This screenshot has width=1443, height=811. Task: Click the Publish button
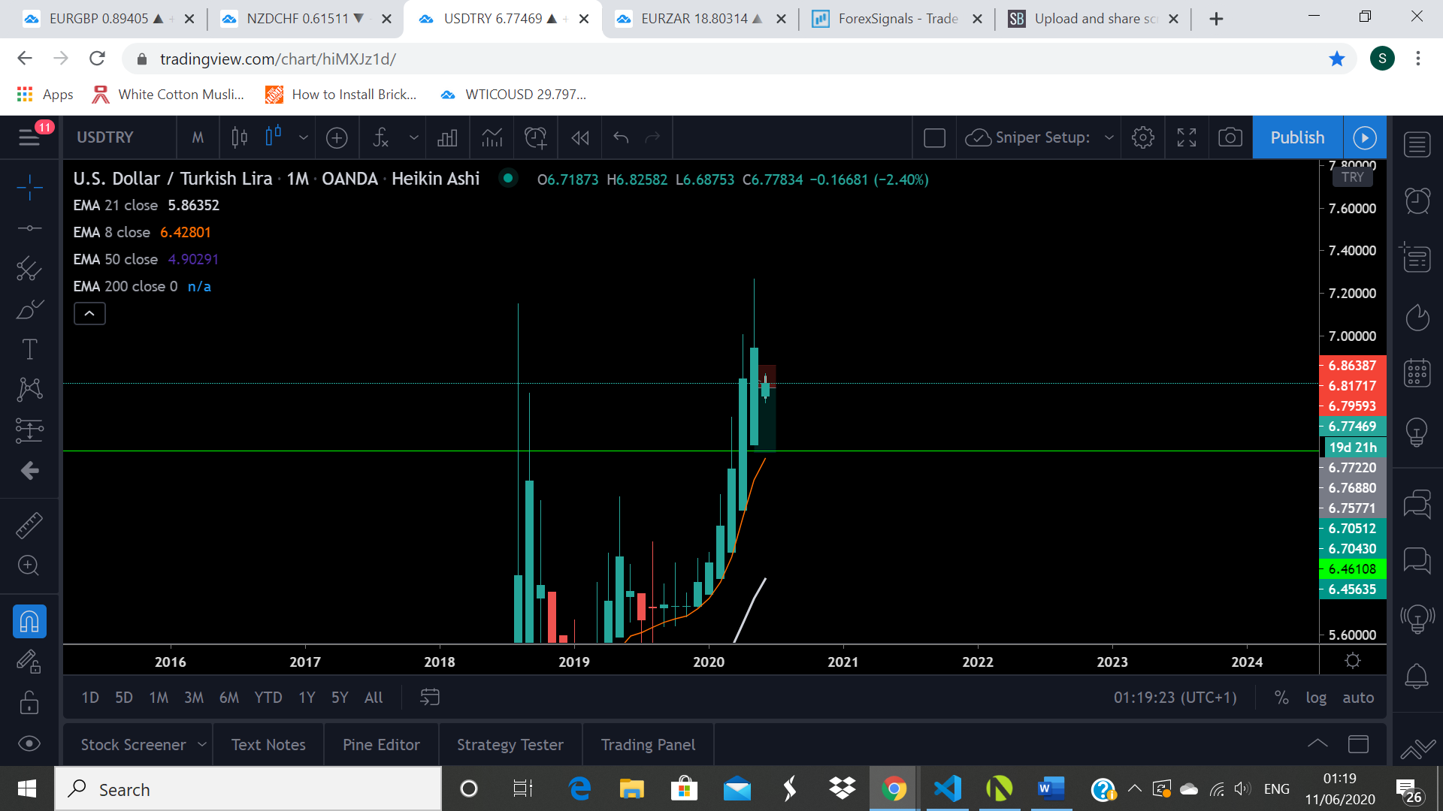(x=1297, y=137)
